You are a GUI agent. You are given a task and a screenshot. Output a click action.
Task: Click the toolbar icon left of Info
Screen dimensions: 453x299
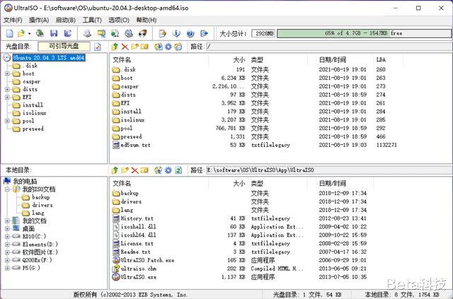(163, 33)
